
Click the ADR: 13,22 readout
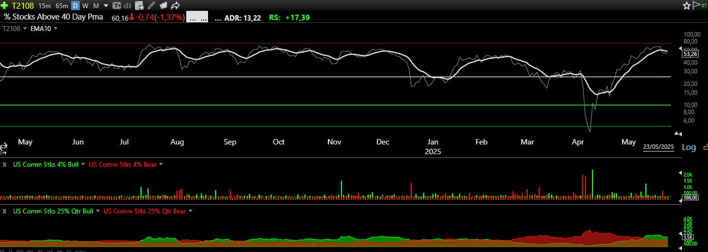(242, 17)
